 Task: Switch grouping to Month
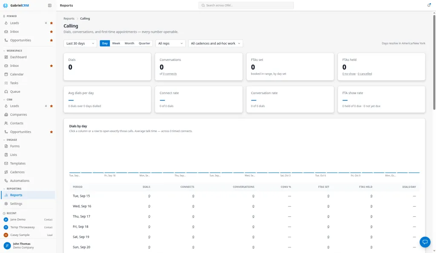129,43
